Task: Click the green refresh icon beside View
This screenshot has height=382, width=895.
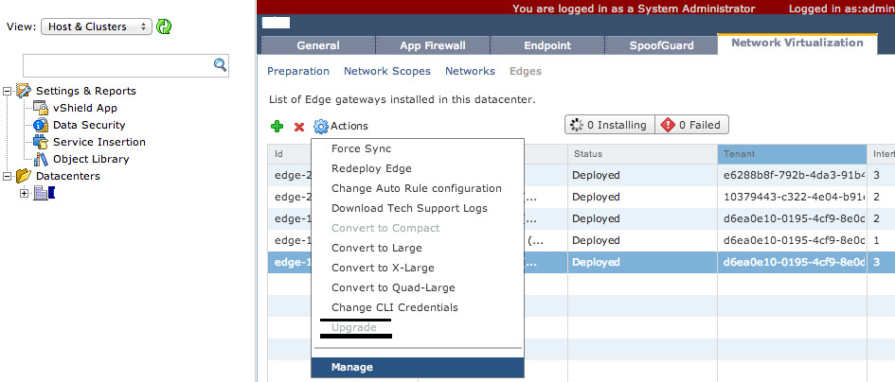Action: [165, 26]
